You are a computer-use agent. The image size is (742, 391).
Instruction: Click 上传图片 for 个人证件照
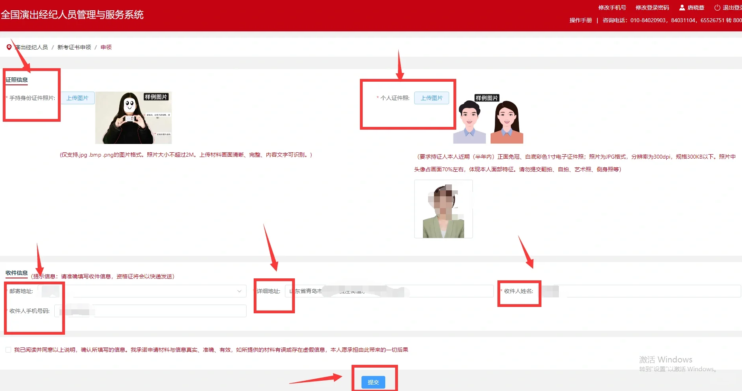tap(432, 98)
